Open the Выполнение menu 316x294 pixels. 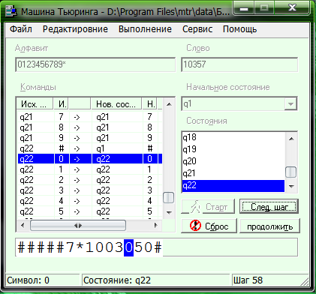tap(145, 29)
